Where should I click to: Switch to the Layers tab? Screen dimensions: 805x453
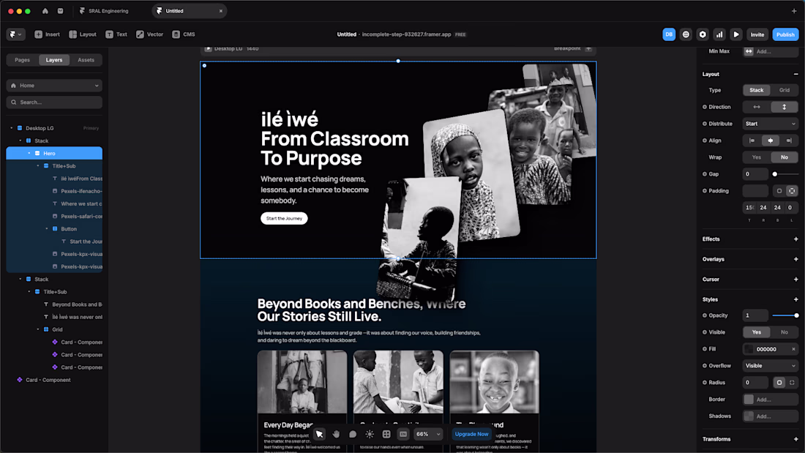54,60
